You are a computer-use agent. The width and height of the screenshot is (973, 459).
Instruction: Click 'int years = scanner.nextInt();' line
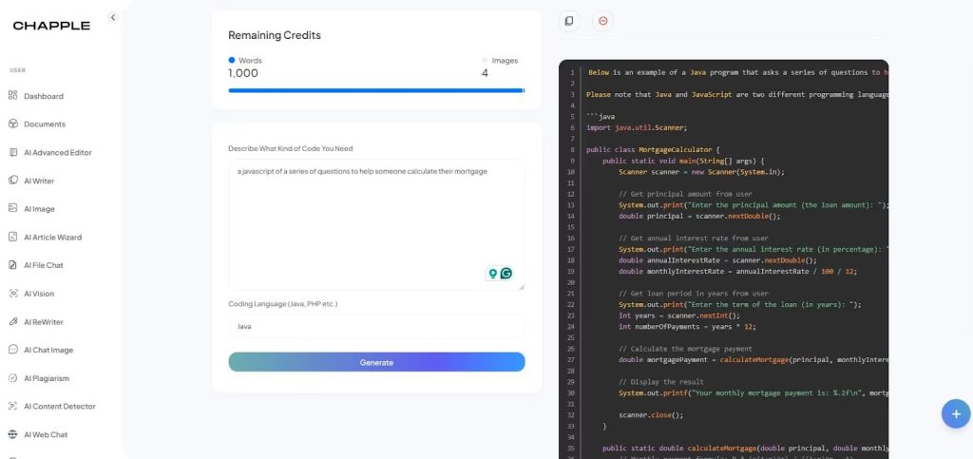[x=679, y=316]
